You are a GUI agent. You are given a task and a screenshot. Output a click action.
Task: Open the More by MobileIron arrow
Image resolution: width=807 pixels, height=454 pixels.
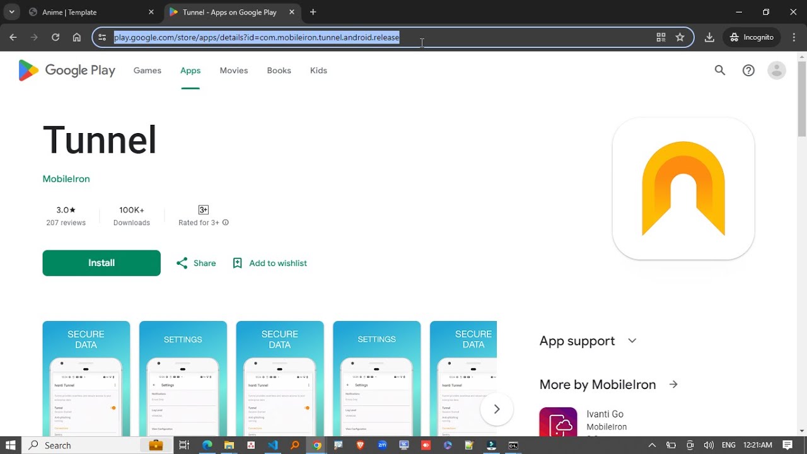[x=673, y=384]
